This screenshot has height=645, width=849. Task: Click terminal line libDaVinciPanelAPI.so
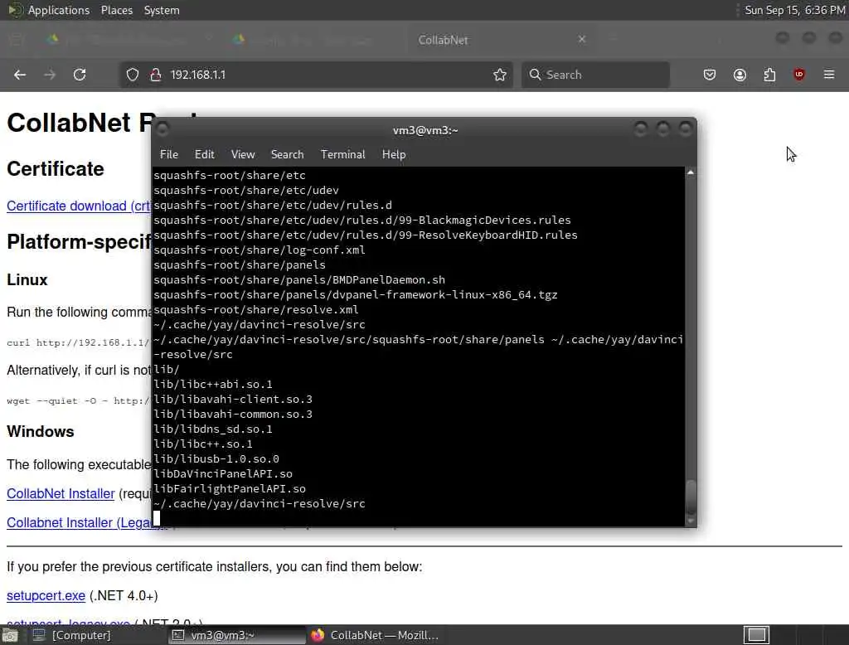223,474
